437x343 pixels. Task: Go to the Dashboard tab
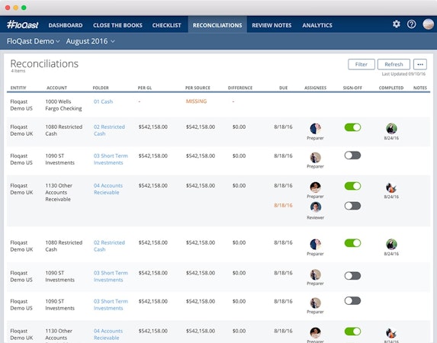click(x=66, y=25)
